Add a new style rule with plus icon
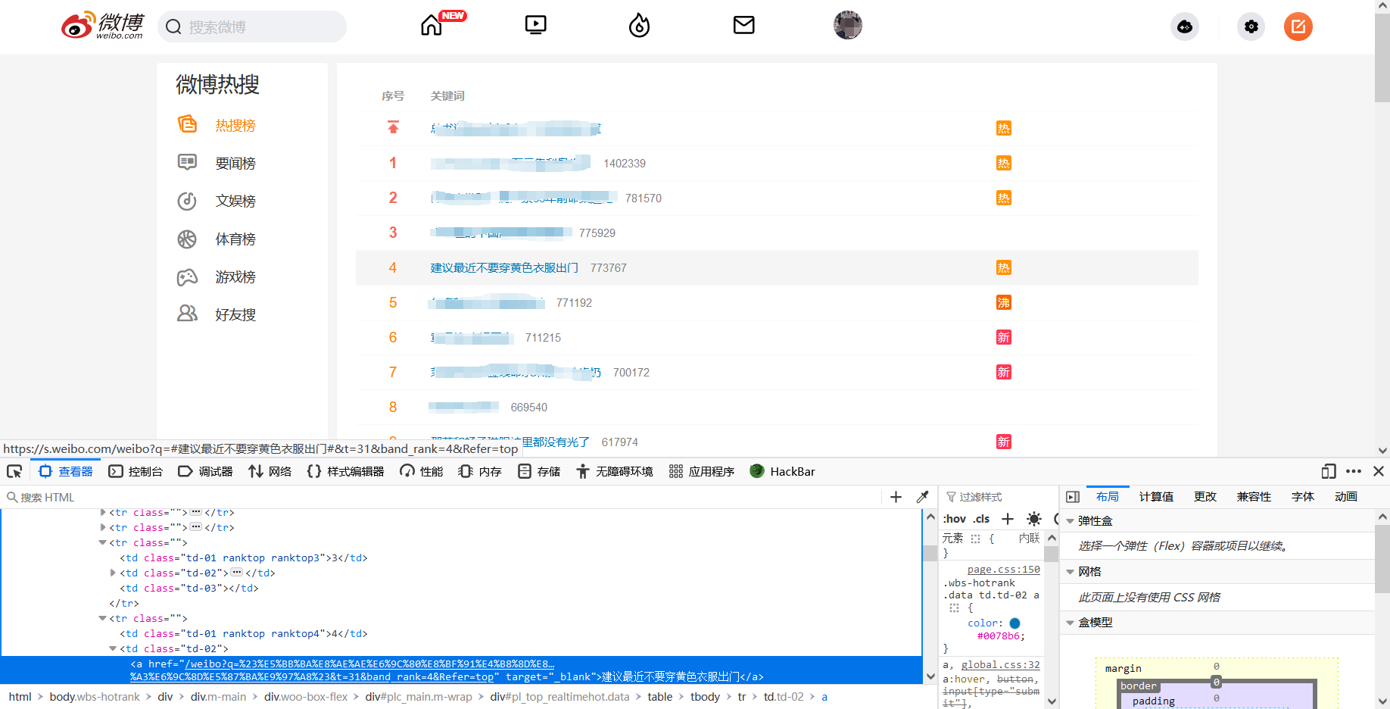The height and width of the screenshot is (709, 1390). (1008, 519)
